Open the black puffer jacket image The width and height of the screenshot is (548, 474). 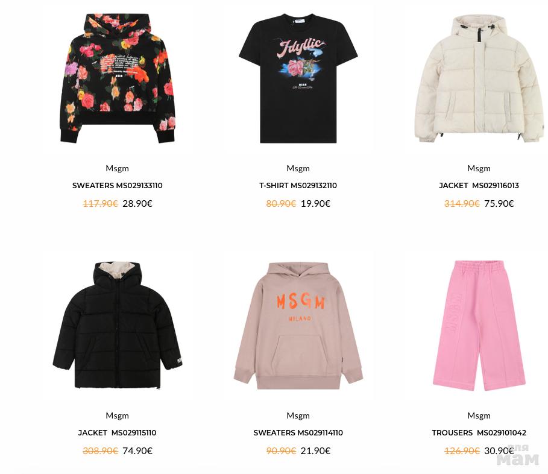point(118,324)
